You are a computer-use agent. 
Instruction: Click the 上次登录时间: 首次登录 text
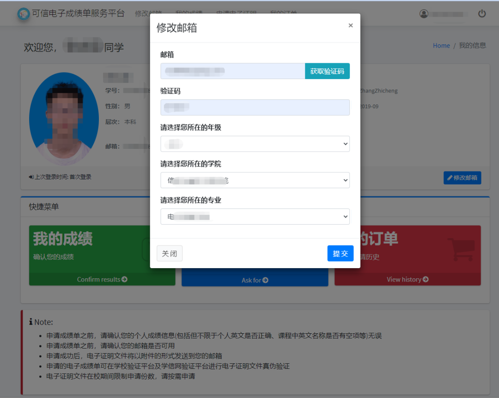63,177
